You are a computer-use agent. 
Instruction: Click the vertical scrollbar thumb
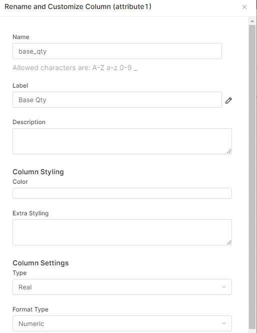click(252, 176)
